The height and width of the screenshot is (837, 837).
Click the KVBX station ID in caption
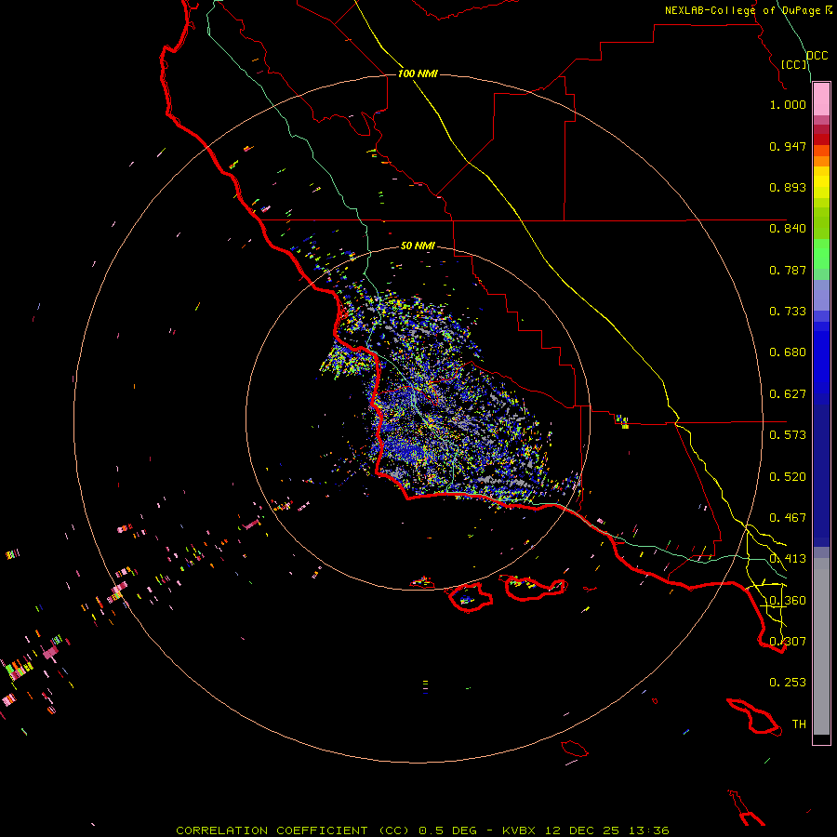click(521, 830)
